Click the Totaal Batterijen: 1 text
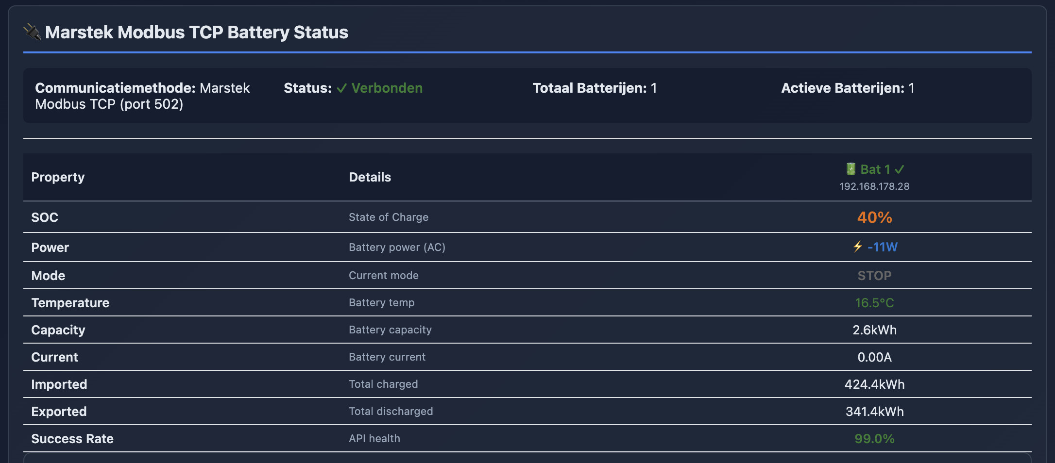 [595, 88]
